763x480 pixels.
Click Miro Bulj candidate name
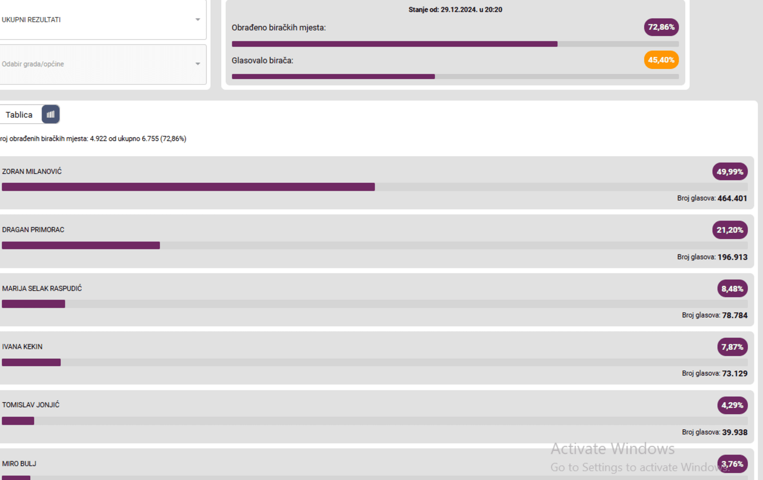click(x=19, y=464)
